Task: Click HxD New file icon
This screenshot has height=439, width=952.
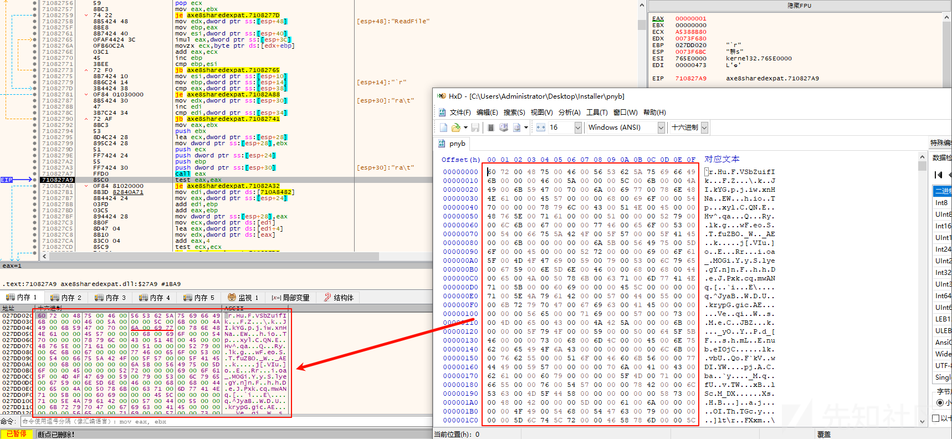Action: (x=443, y=127)
